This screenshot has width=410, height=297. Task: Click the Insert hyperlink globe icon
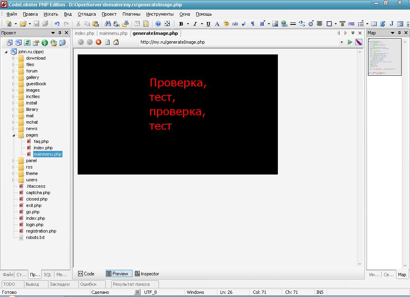pos(284,24)
